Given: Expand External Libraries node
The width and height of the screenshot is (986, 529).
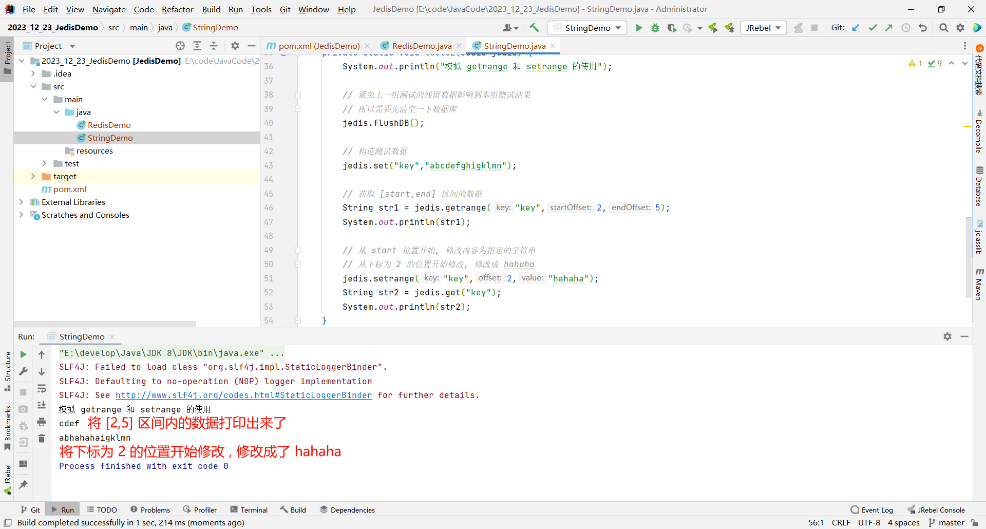Looking at the screenshot, I should 21,202.
